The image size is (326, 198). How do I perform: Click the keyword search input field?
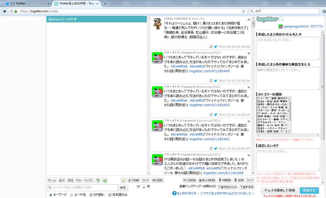pos(82,188)
